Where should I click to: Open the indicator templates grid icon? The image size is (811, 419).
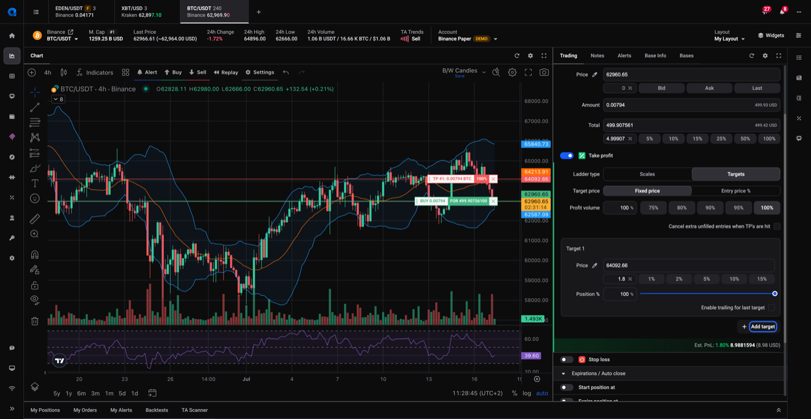click(126, 72)
